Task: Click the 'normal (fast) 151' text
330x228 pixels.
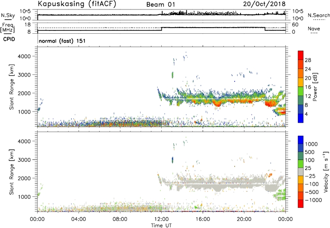Action: pyautogui.click(x=62, y=41)
